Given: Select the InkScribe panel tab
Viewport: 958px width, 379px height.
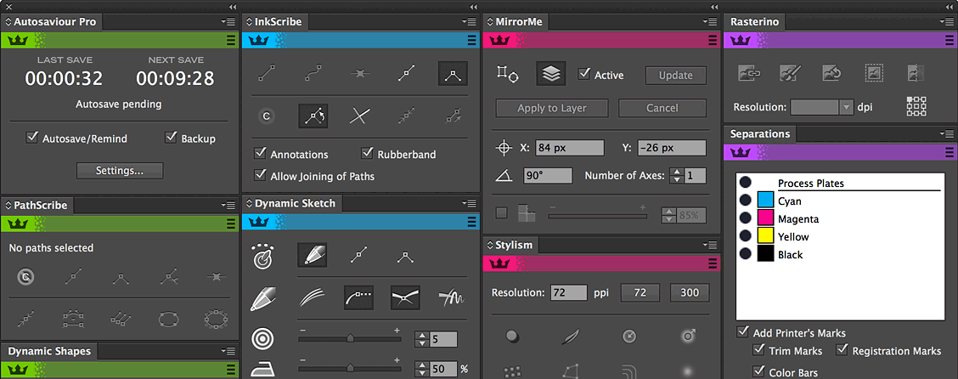Looking at the screenshot, I should 276,22.
